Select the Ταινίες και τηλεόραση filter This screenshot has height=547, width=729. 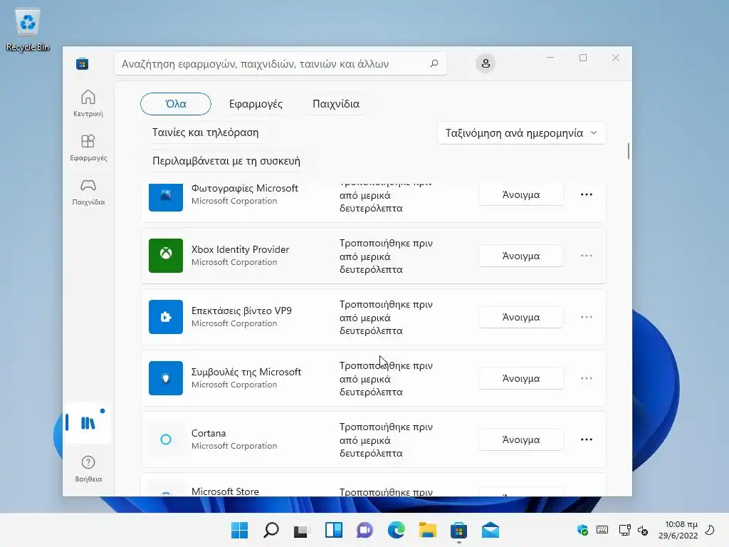click(x=205, y=132)
